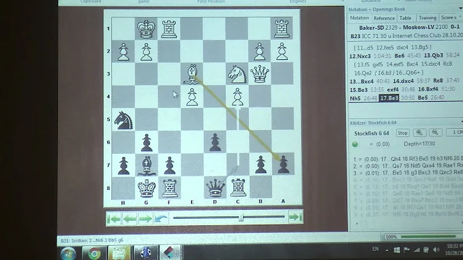Go to move 16.Bxf4 in notation
Image resolution: width=463 pixels, height=260 pixels.
click(428, 89)
